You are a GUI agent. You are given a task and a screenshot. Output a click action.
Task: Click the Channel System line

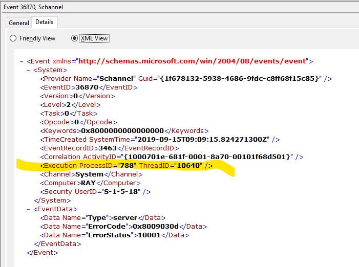coord(91,174)
